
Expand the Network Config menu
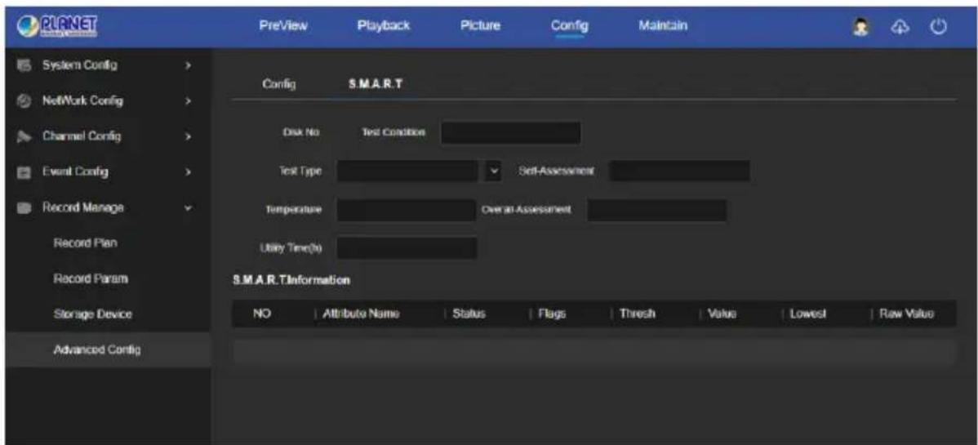coord(189,100)
